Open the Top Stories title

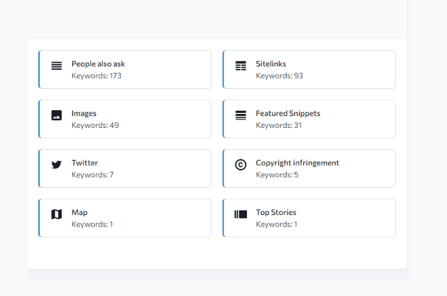[x=276, y=212]
